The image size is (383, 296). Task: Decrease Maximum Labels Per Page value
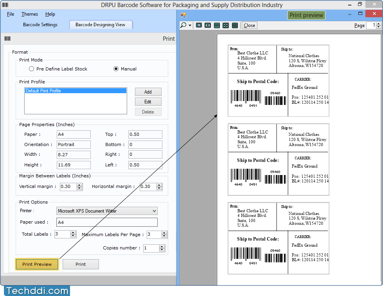[164, 236]
